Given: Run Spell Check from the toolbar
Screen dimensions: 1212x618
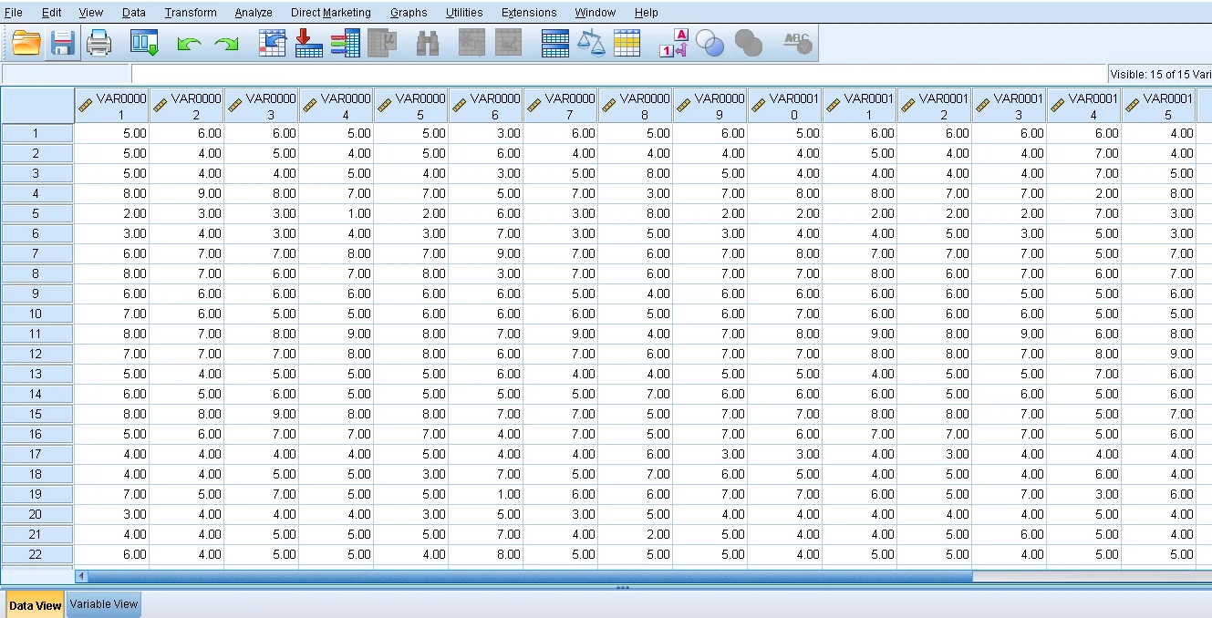Looking at the screenshot, I should pyautogui.click(x=796, y=42).
